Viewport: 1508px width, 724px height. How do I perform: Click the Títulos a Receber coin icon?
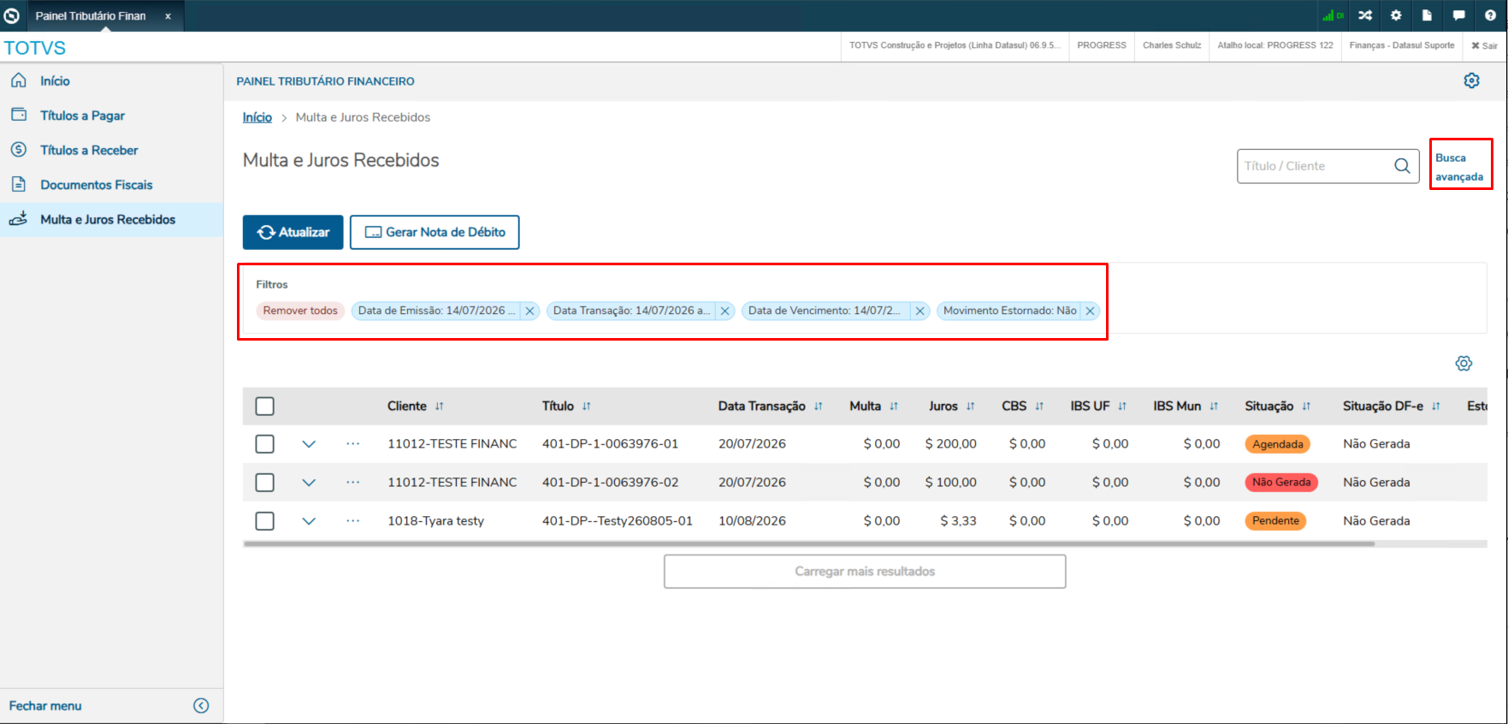click(18, 150)
